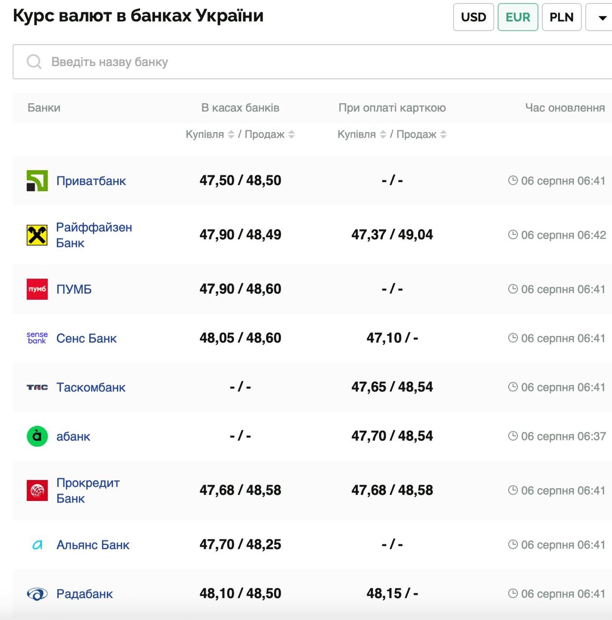
Task: Click the red ПУМБ logo icon
Action: (36, 289)
